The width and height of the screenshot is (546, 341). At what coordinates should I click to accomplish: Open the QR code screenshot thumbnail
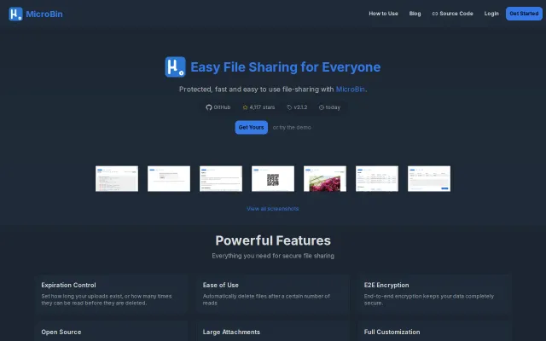pyautogui.click(x=273, y=178)
